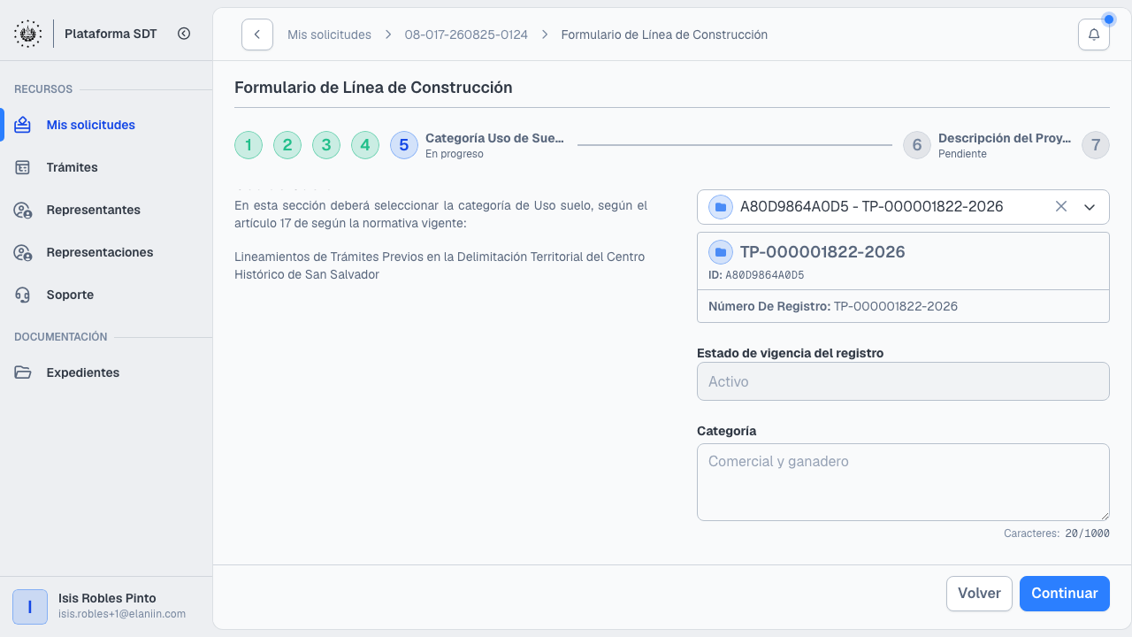
Task: Click breadcrumb 08-017-260825-0124
Action: 466,35
